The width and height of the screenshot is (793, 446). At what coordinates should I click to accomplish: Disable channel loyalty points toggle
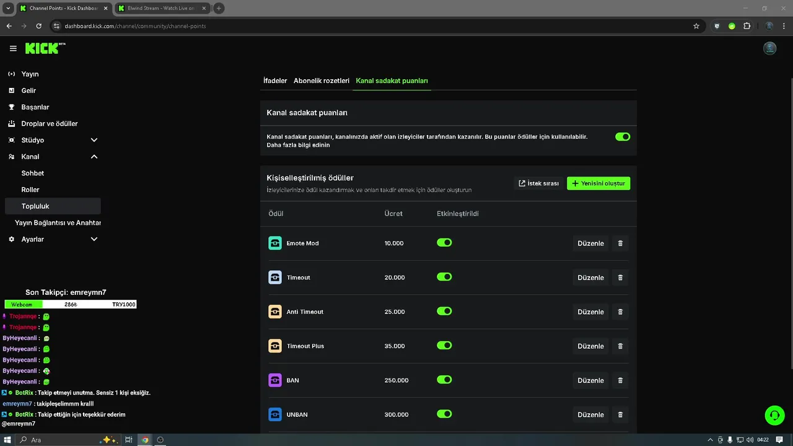(623, 137)
